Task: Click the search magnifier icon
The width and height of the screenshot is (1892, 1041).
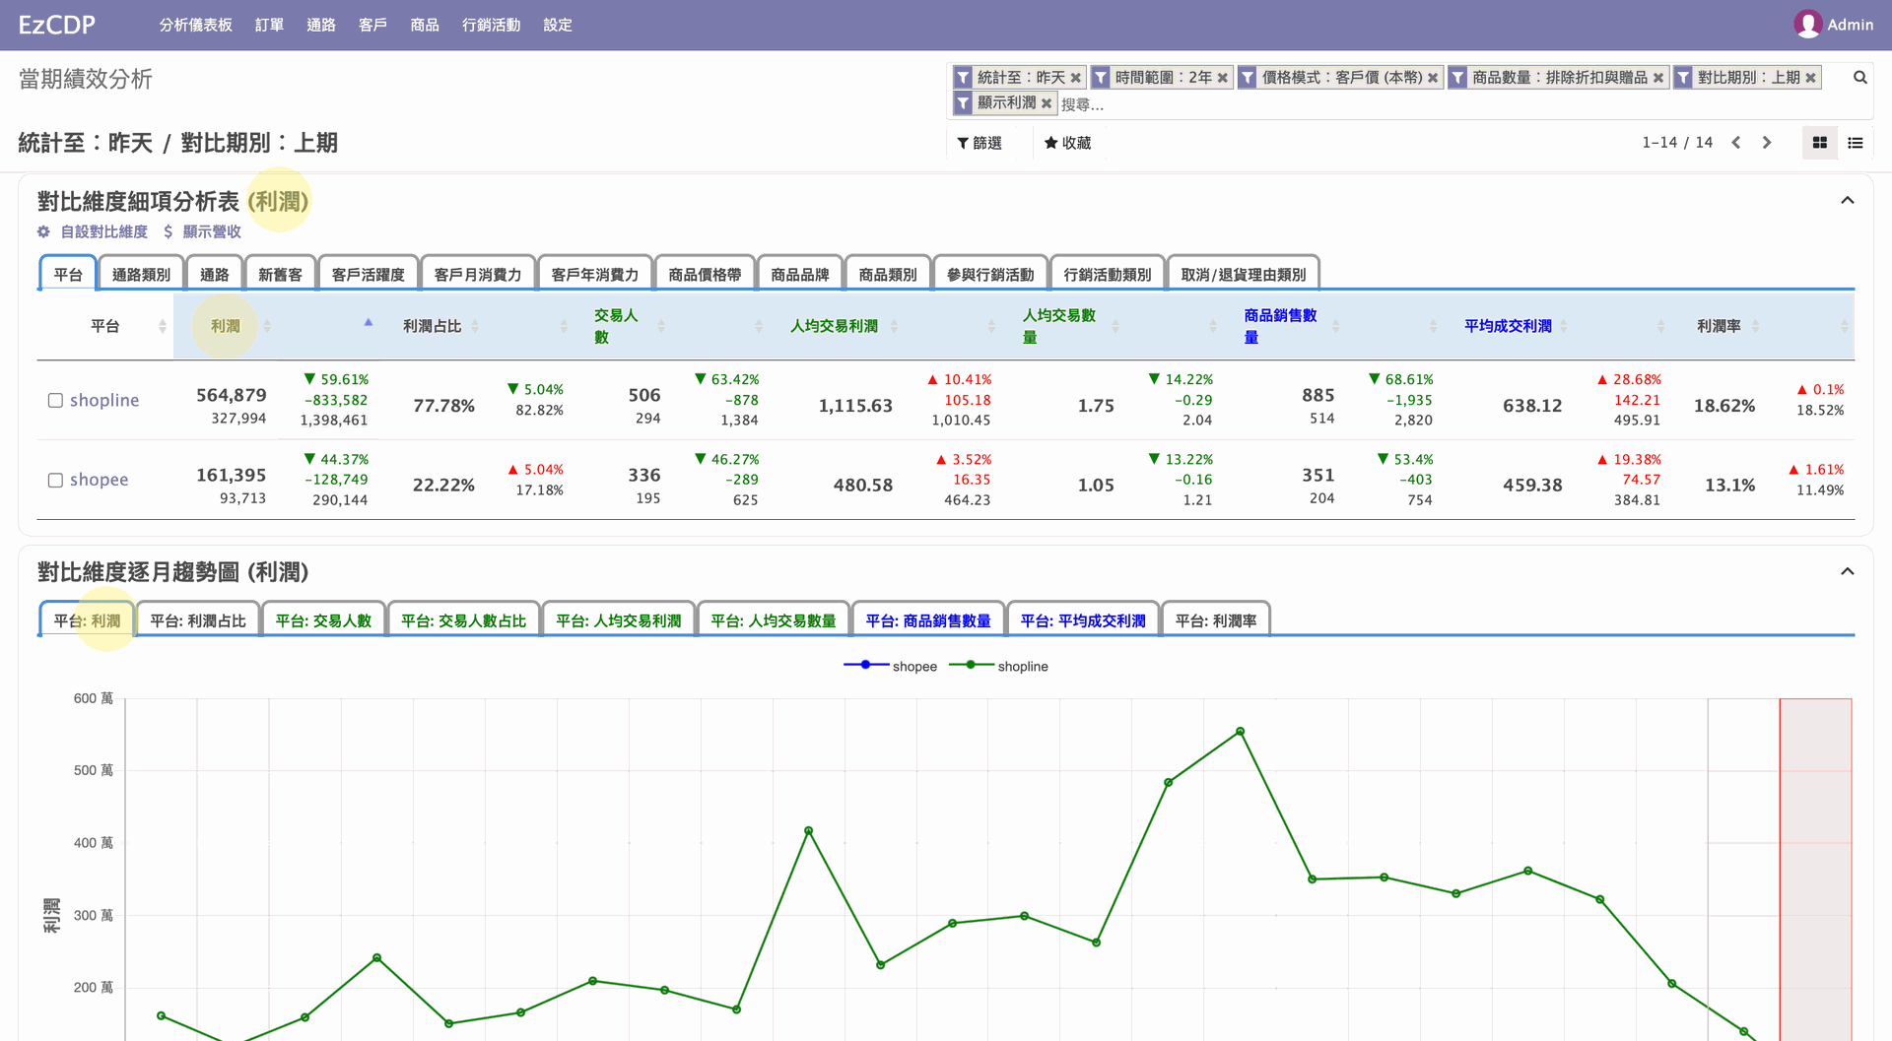Action: tap(1859, 77)
